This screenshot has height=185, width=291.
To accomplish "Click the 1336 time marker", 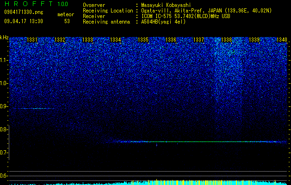I will point(171,40).
